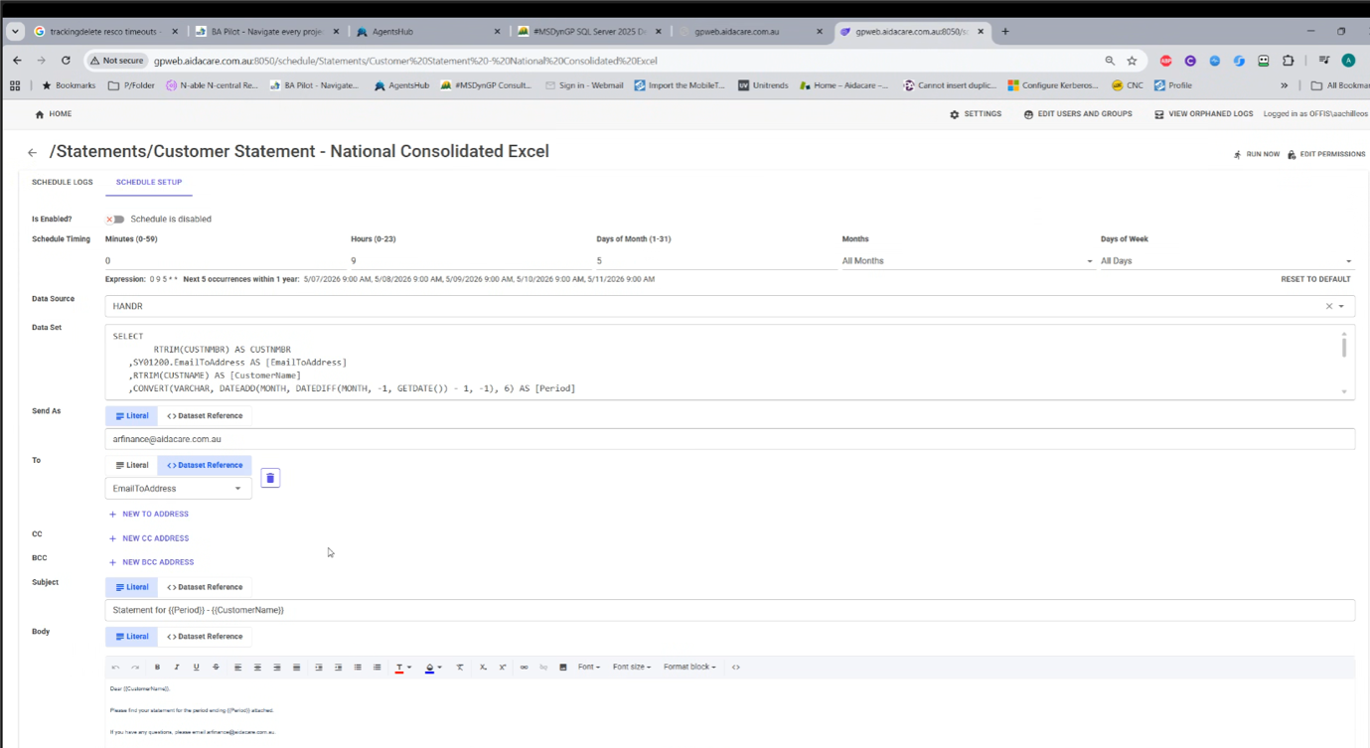Insert unordered bullet list in Body
The image size is (1370, 748).
(x=358, y=668)
